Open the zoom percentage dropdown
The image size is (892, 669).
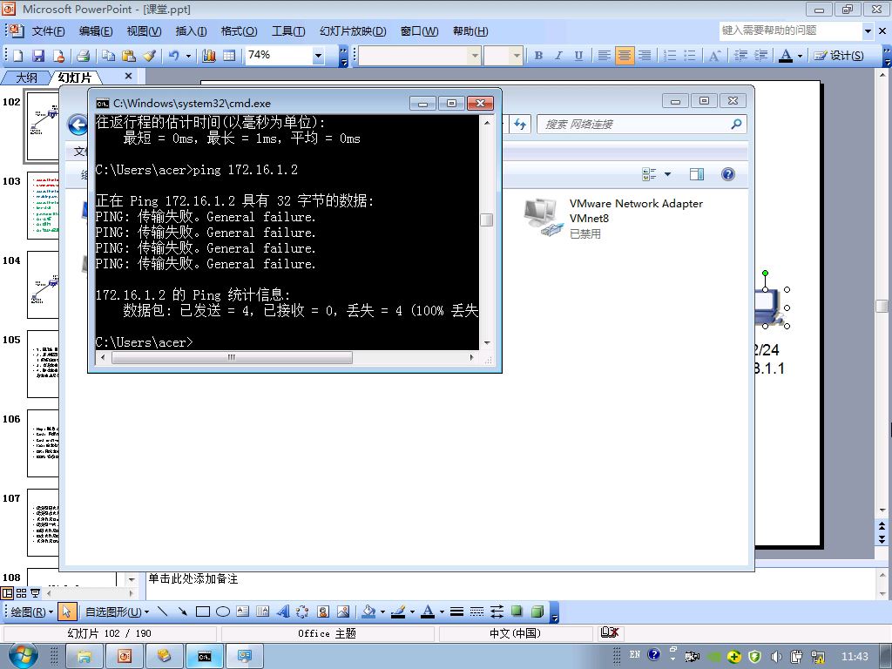click(x=318, y=55)
